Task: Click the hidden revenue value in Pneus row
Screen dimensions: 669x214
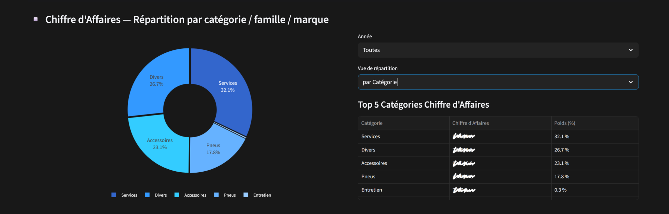Action: click(464, 177)
